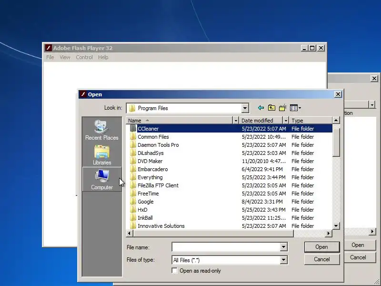Viewport: 381px width, 286px height.
Task: Open Control menu in Adobe Flash Player
Action: tap(84, 57)
